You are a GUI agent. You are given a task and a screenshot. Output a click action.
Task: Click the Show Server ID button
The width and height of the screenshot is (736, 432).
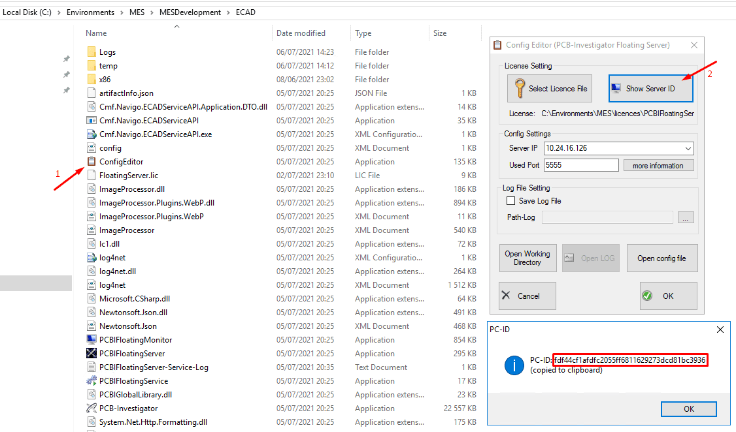[650, 89]
